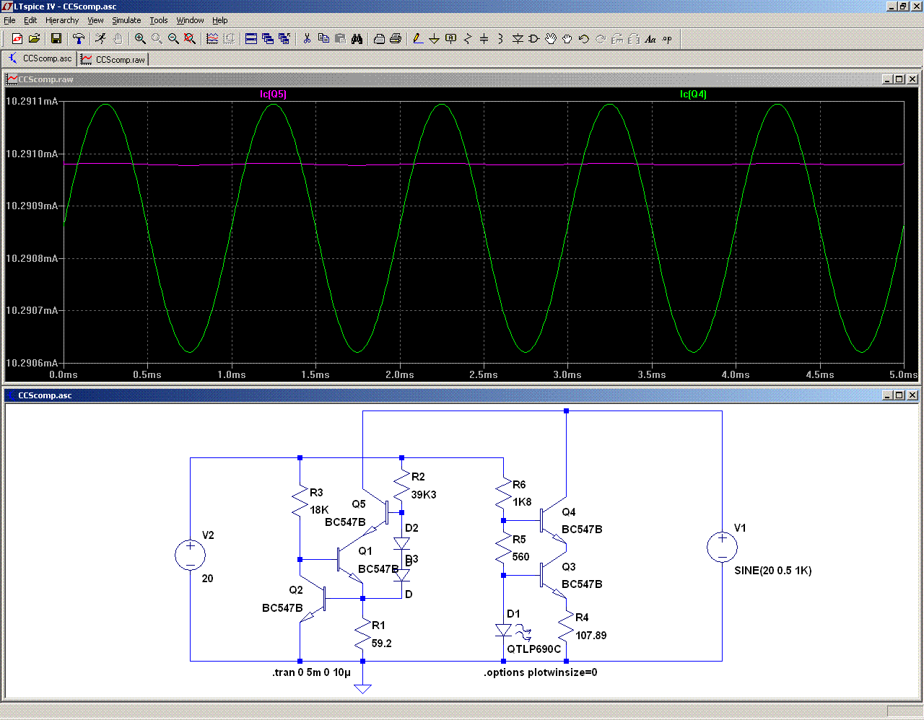924x720 pixels.
Task: Open Component picker with the gate icon
Action: click(x=533, y=39)
